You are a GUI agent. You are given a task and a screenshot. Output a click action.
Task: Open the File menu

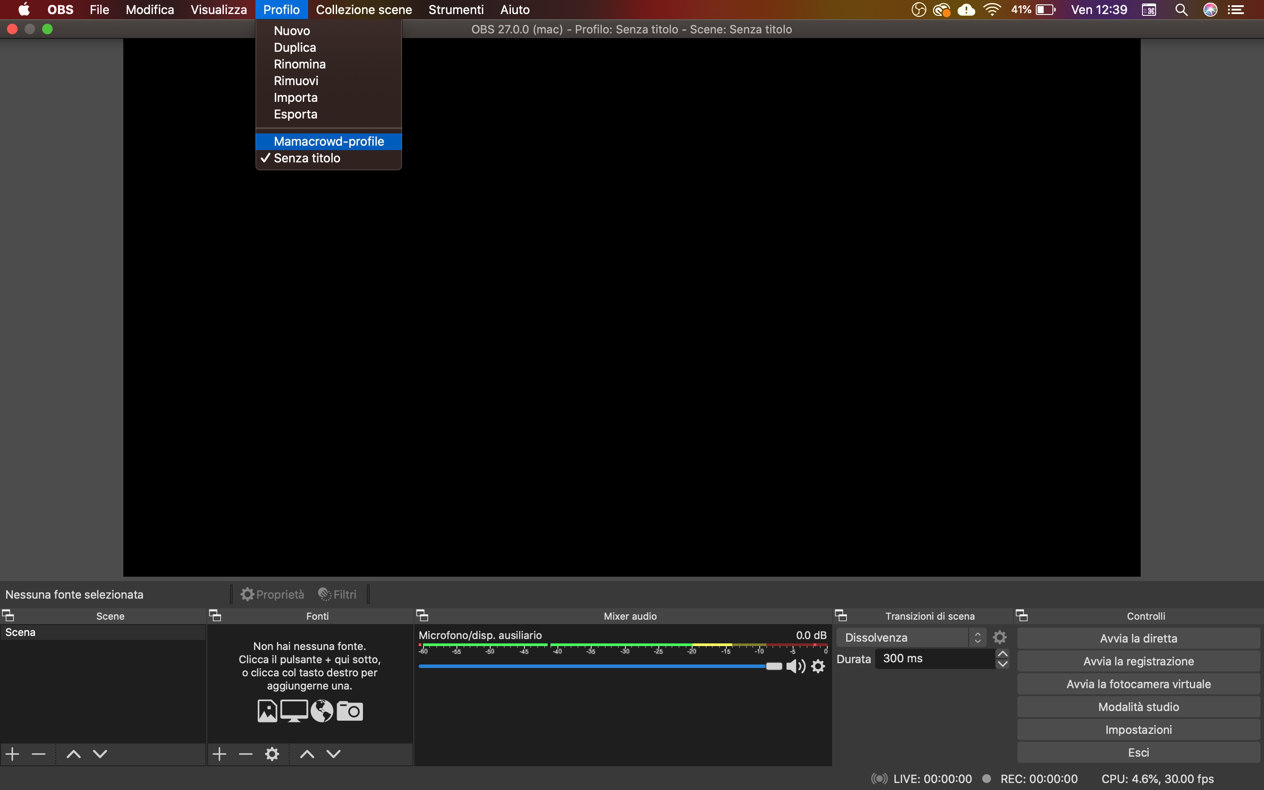[99, 10]
